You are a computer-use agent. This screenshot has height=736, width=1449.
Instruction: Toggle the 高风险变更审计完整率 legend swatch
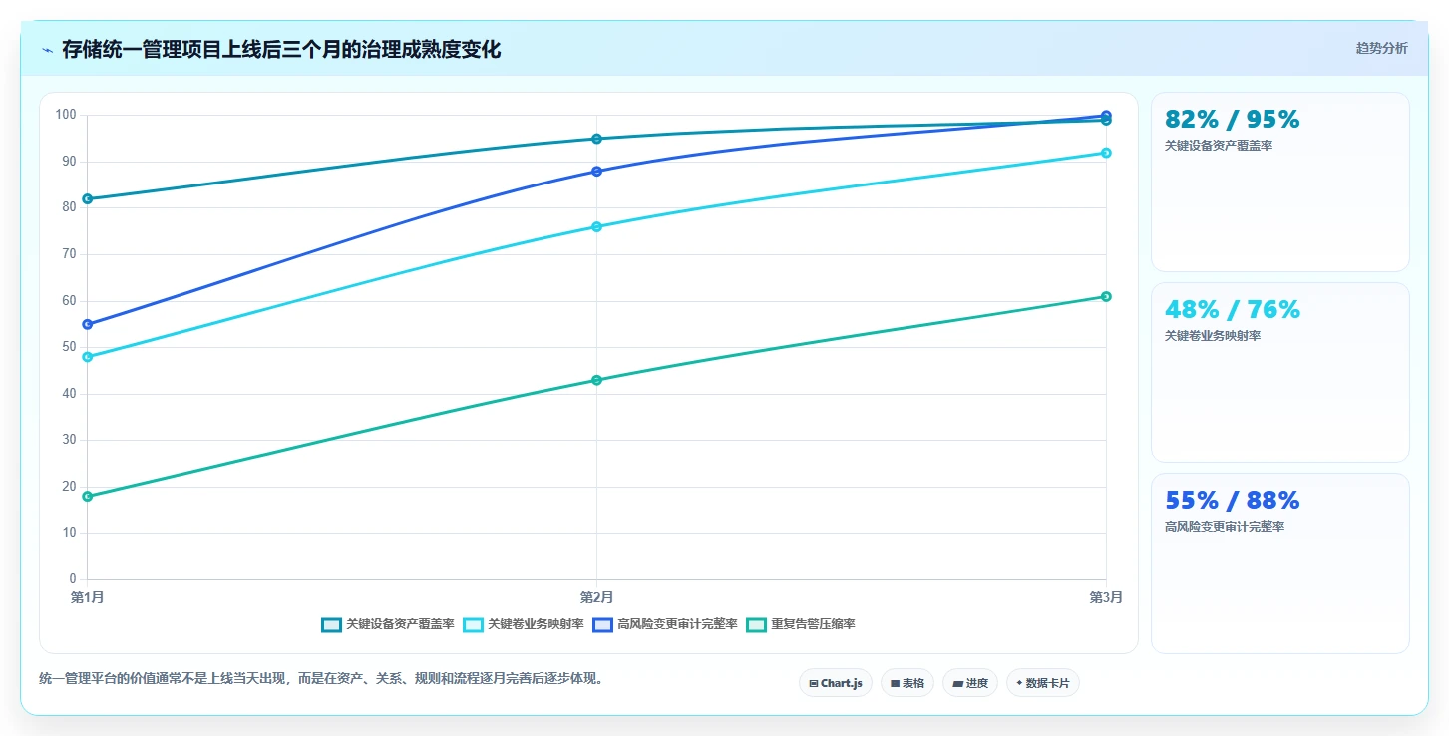click(x=602, y=624)
